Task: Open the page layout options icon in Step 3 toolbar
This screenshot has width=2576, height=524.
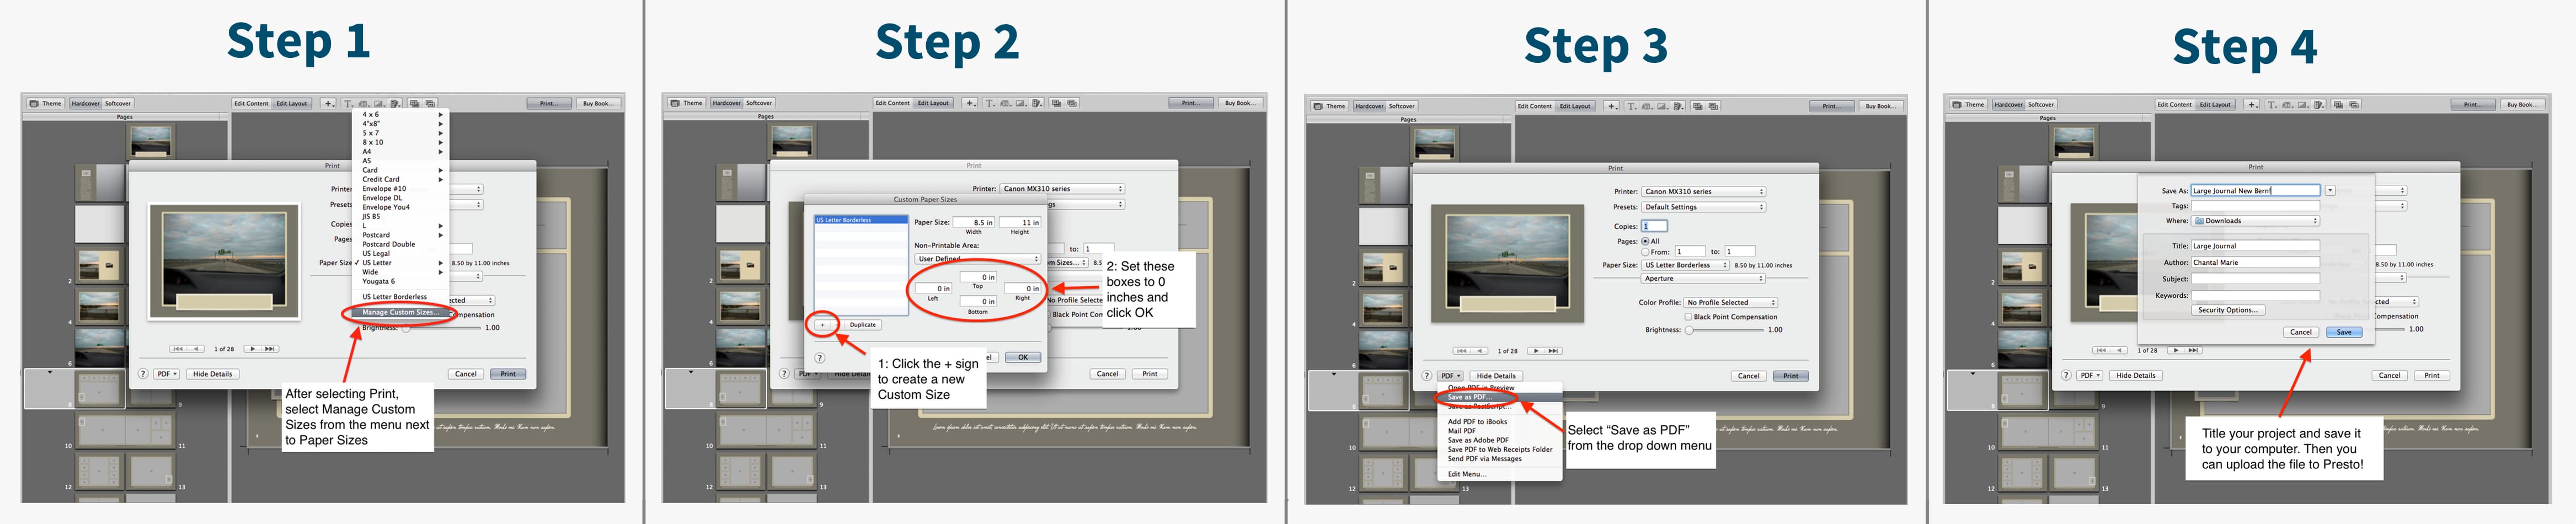Action: (x=1679, y=106)
